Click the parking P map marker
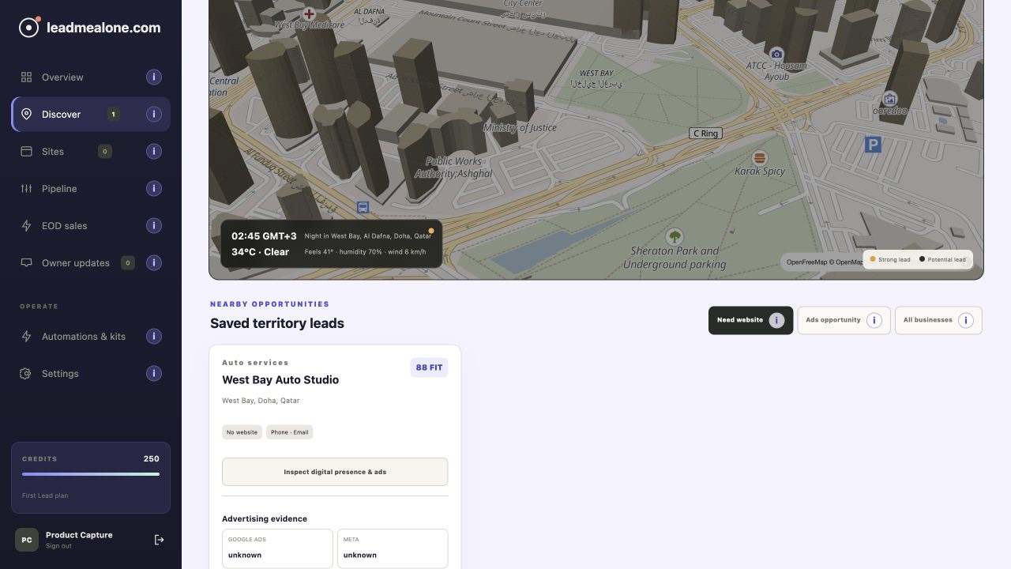Screen dimensions: 1011x569 [873, 144]
